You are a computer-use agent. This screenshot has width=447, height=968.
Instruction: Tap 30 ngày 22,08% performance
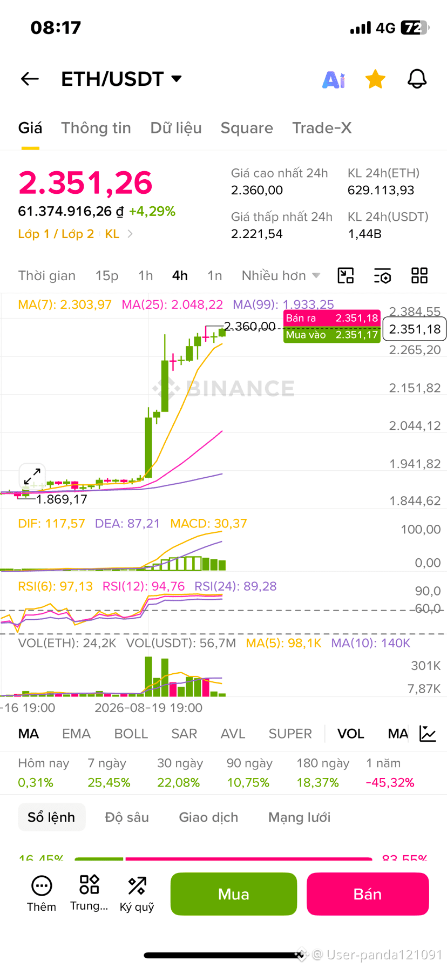coord(180,773)
